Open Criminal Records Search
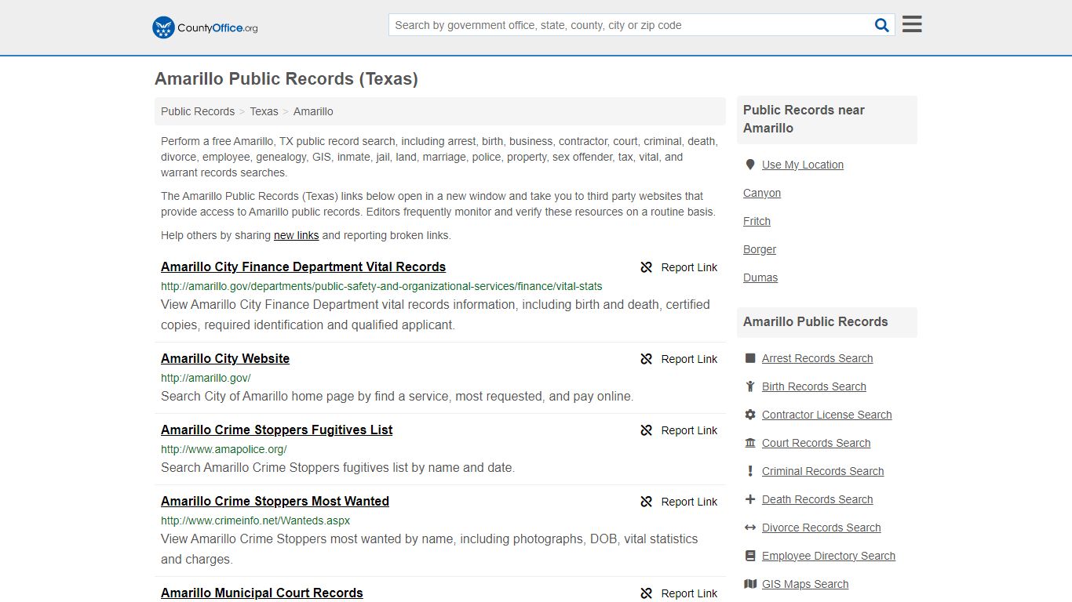The width and height of the screenshot is (1072, 602). click(x=822, y=471)
